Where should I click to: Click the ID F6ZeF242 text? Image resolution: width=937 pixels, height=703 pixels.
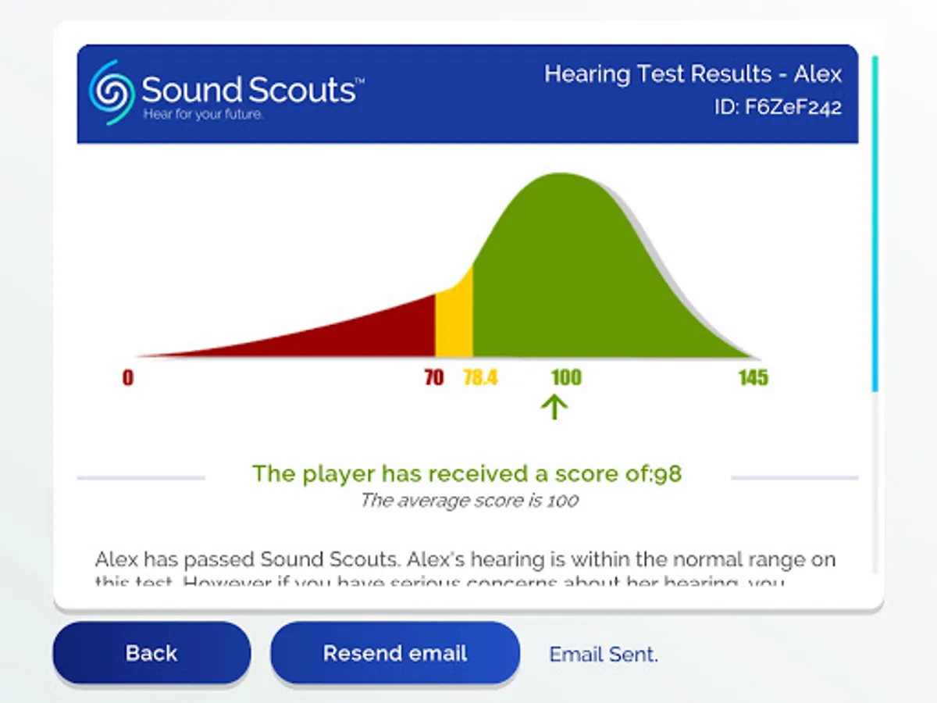(x=778, y=107)
